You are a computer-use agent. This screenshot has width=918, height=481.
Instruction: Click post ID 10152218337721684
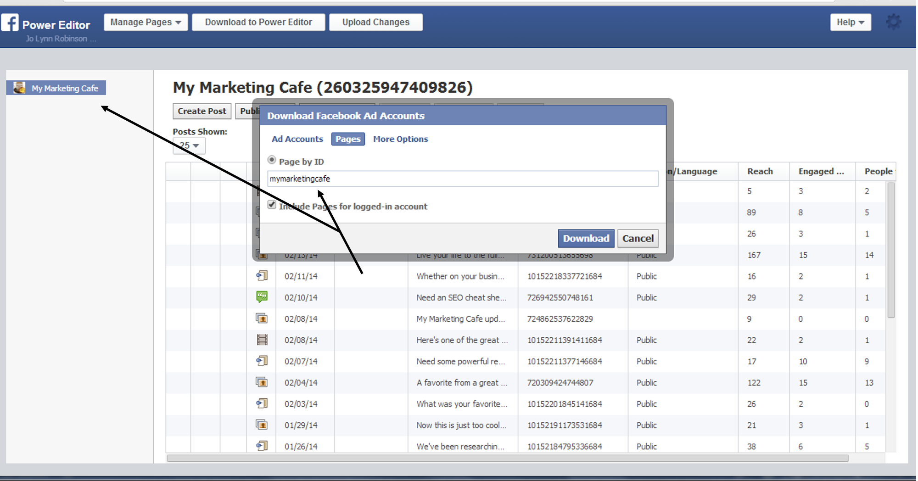click(565, 276)
